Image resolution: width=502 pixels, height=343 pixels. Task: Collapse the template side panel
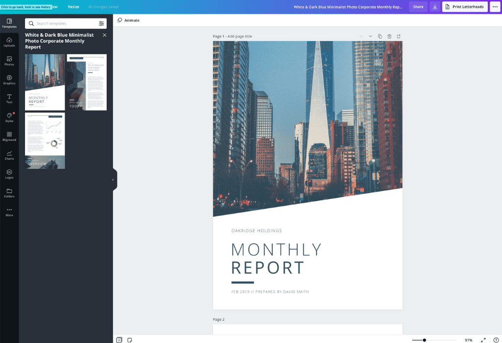[113, 179]
